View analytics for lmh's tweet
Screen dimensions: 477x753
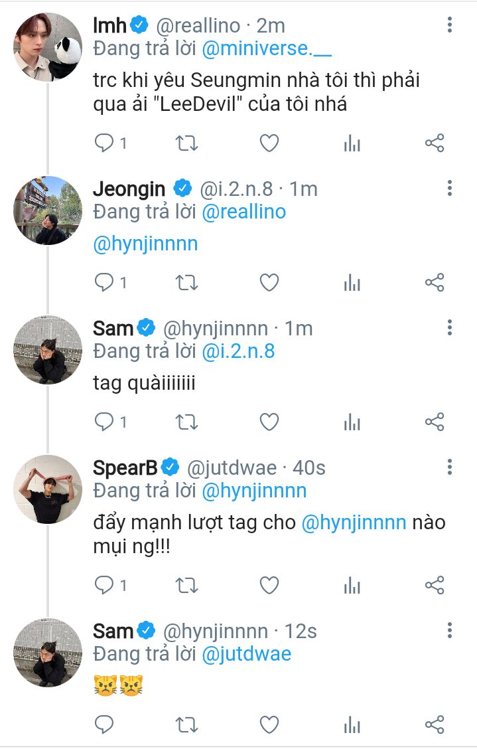point(352,143)
